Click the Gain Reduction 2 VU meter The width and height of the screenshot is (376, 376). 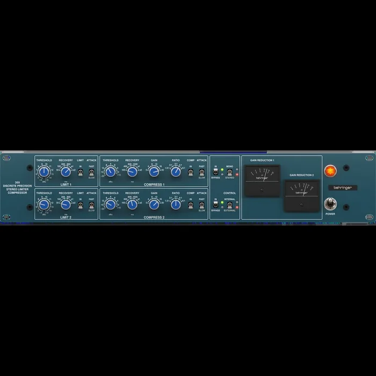point(302,196)
